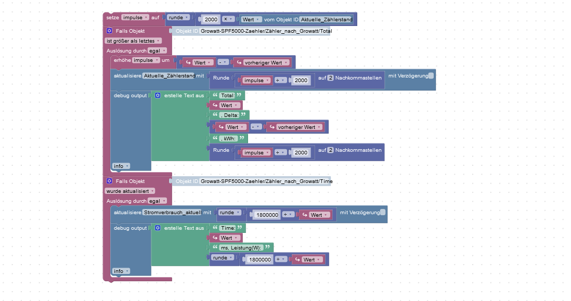
Task: Toggle mit Verzögerung on Stromverbrauch_aktuell update block
Action: click(x=383, y=212)
